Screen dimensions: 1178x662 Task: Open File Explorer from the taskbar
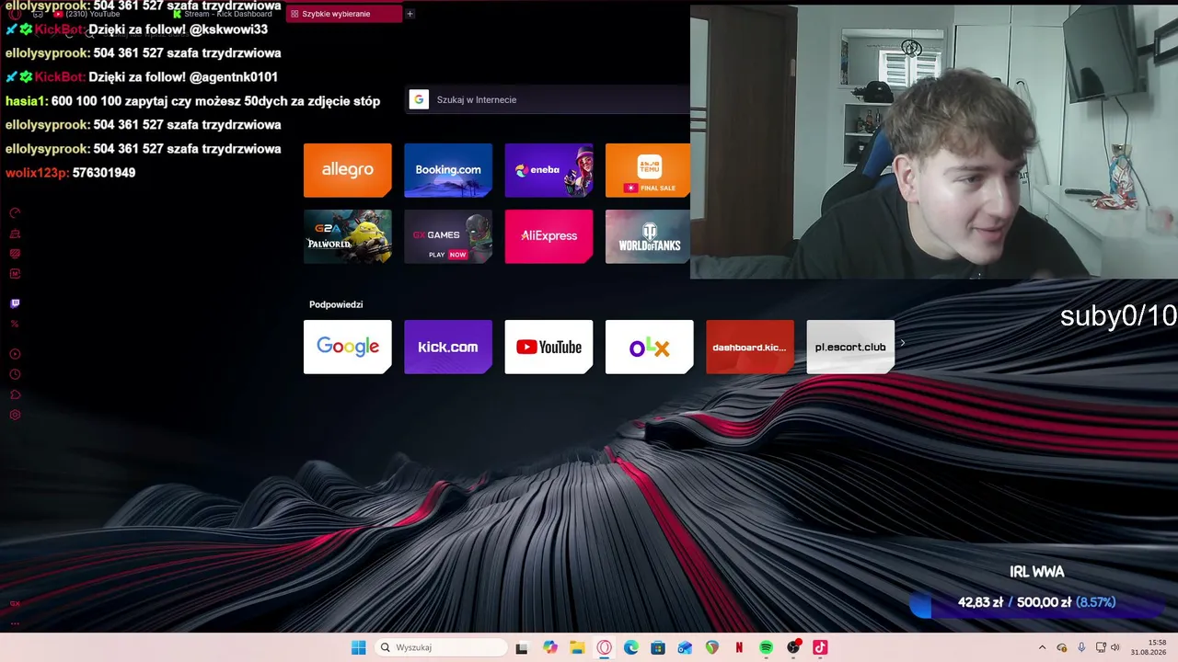click(577, 647)
